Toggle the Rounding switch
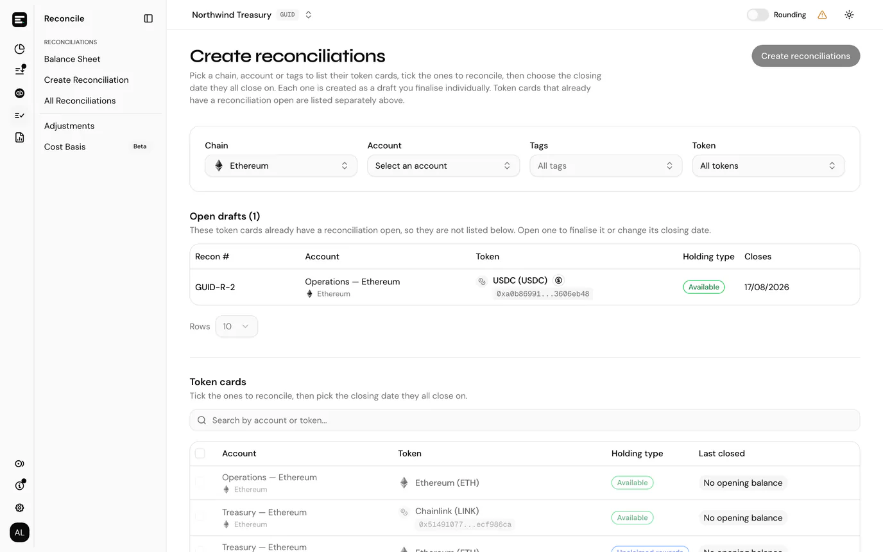 coord(757,15)
